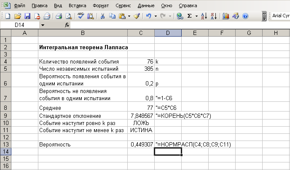This screenshot has width=290, height=170.
Task: Click the fx Insert Function button
Action: point(67,25)
